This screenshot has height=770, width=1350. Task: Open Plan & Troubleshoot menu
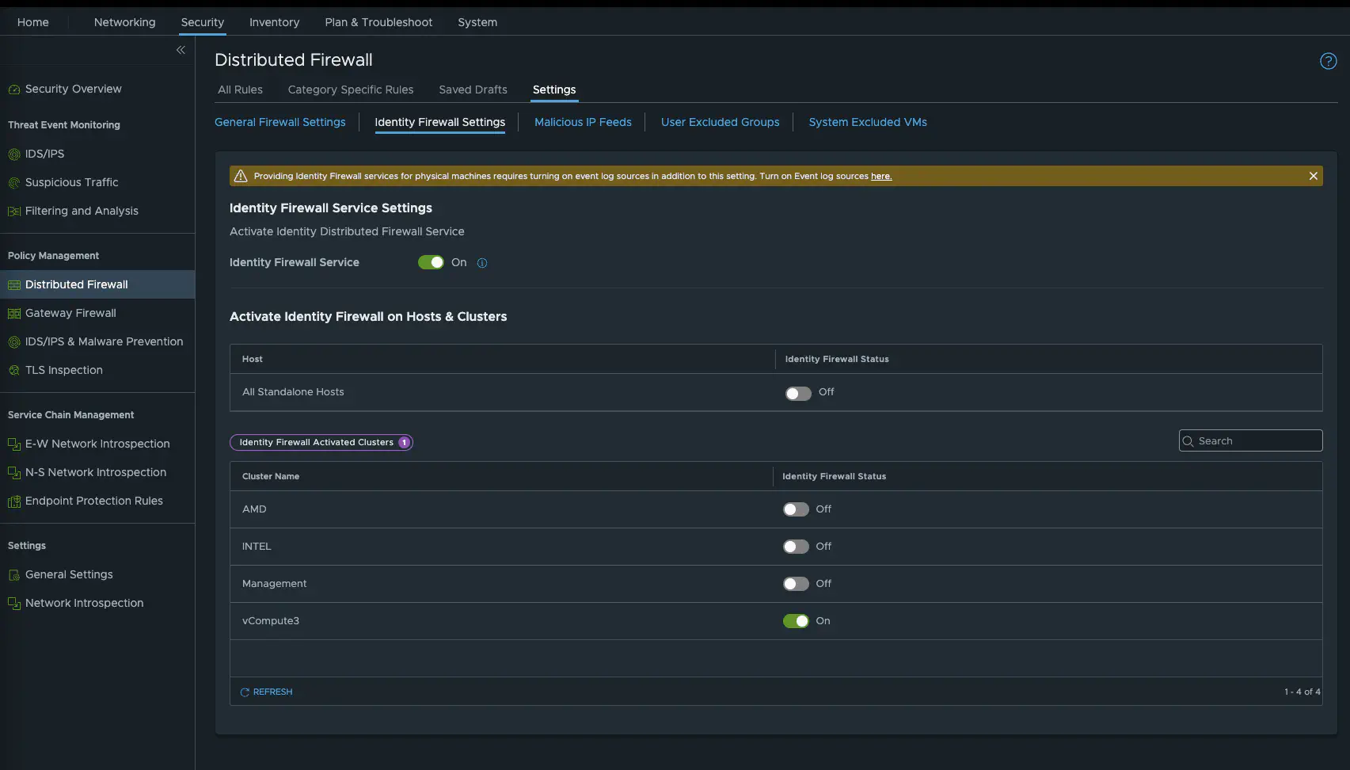(378, 22)
